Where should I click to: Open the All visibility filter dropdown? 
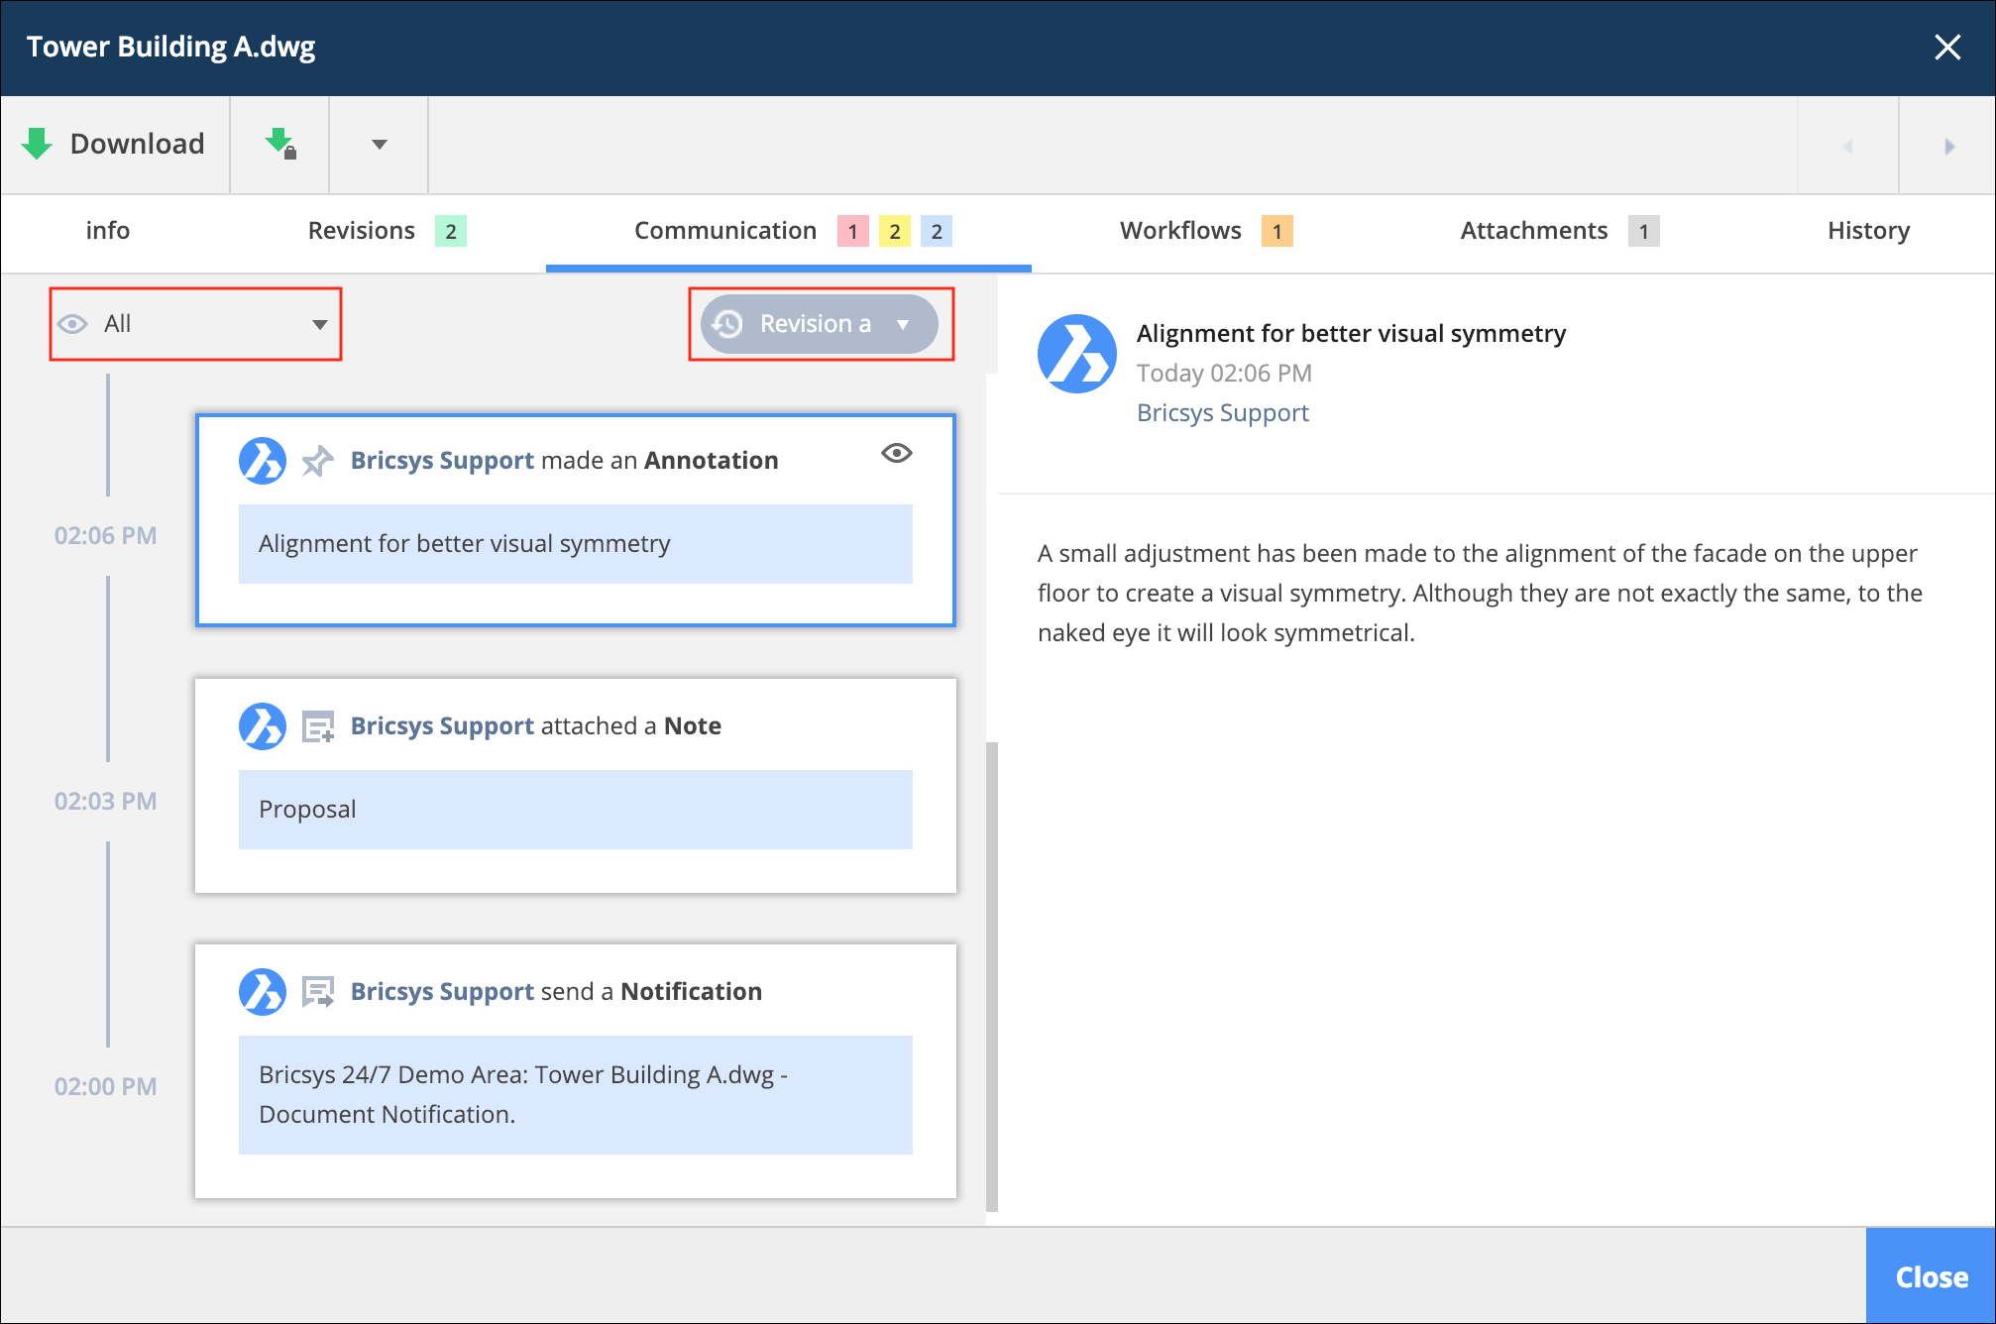pyautogui.click(x=195, y=324)
